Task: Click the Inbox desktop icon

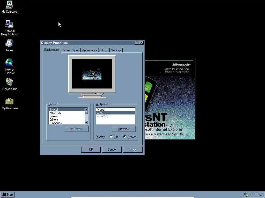Action: pyautogui.click(x=10, y=45)
